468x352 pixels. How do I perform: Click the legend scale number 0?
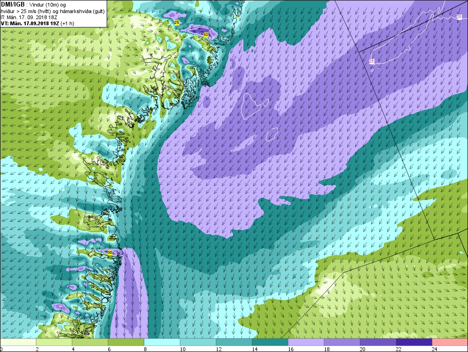(1, 349)
